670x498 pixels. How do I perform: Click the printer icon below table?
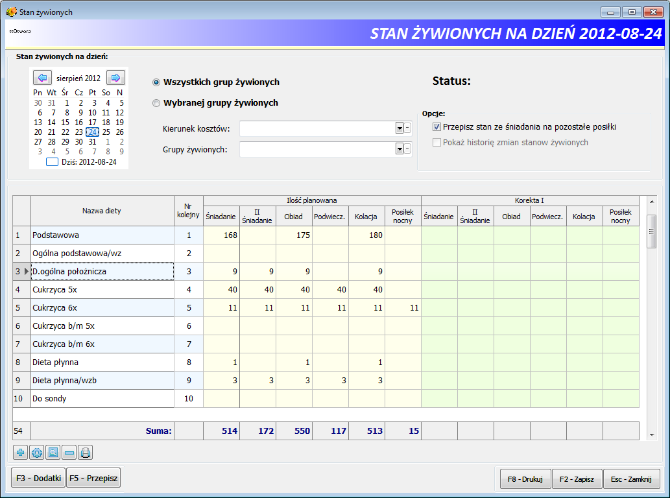(86, 453)
